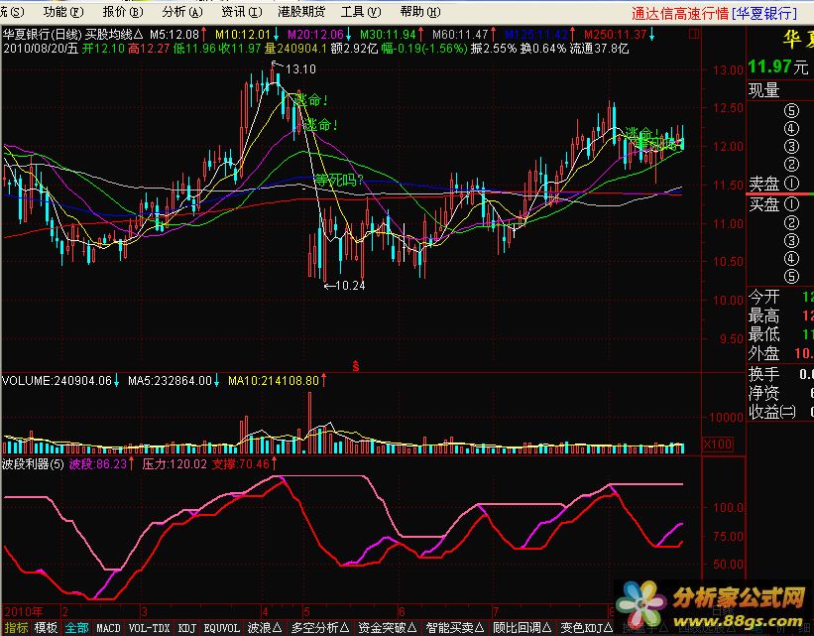Click the M30:11.94 moving average label
Image resolution: width=814 pixels, height=636 pixels.
coord(388,35)
